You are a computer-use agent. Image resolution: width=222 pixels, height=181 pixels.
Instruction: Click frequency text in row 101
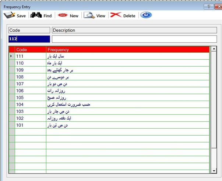[57, 125]
